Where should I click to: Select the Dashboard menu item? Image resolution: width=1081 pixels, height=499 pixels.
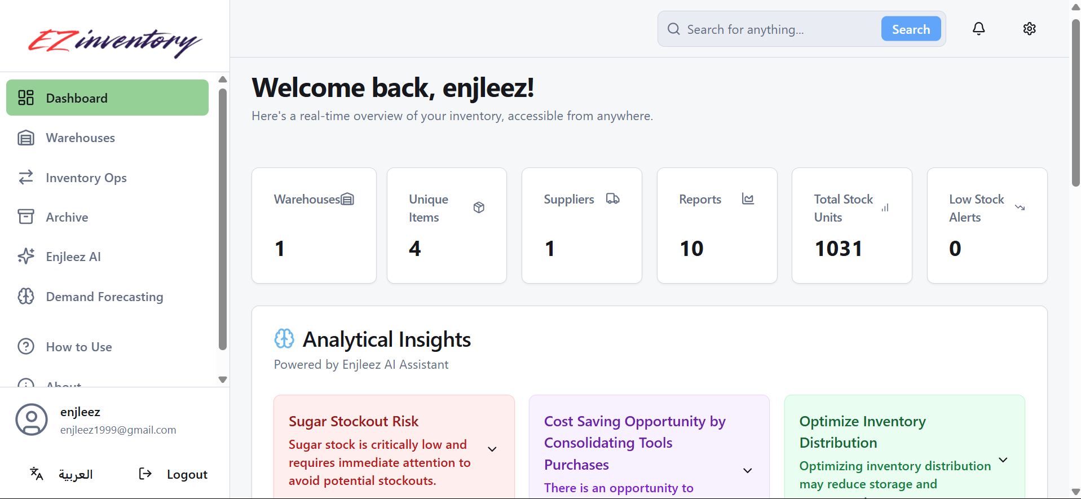(x=107, y=98)
